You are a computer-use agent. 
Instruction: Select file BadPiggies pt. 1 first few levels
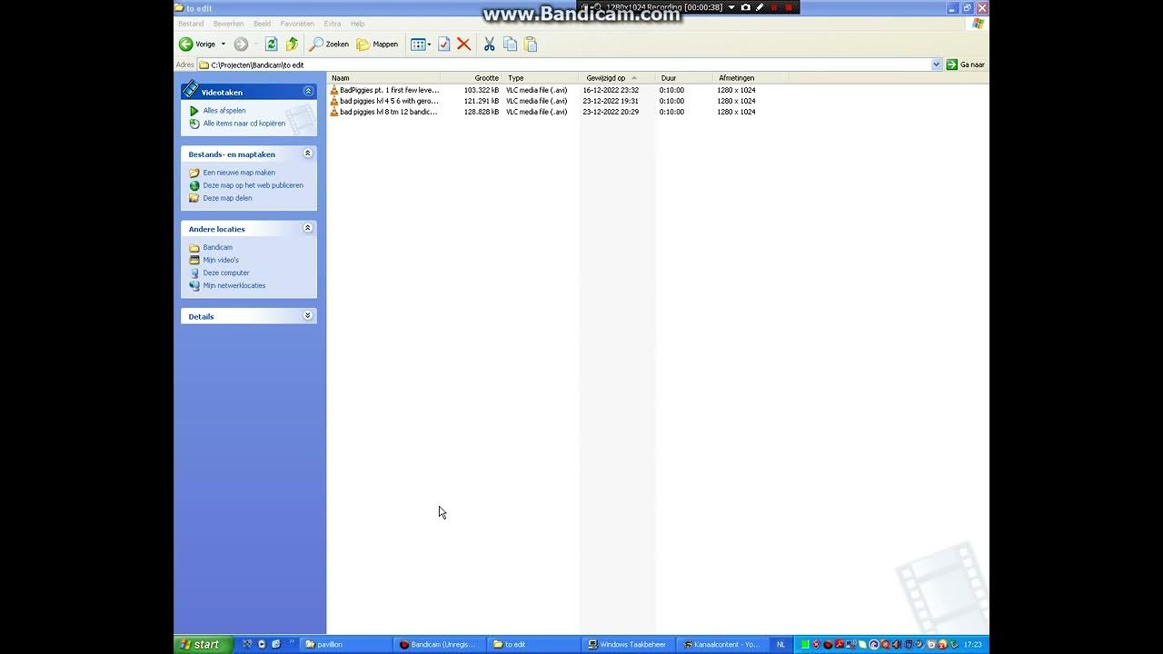click(385, 90)
